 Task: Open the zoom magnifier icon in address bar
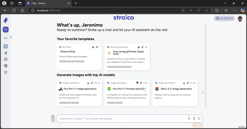(x=191, y=10)
